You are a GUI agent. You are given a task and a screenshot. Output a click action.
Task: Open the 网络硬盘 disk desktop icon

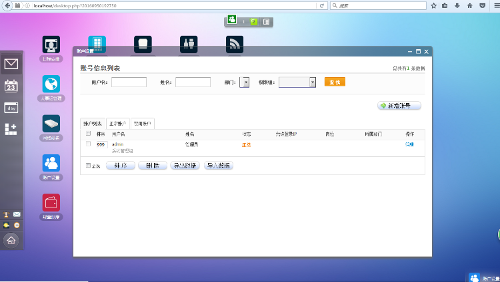click(51, 124)
